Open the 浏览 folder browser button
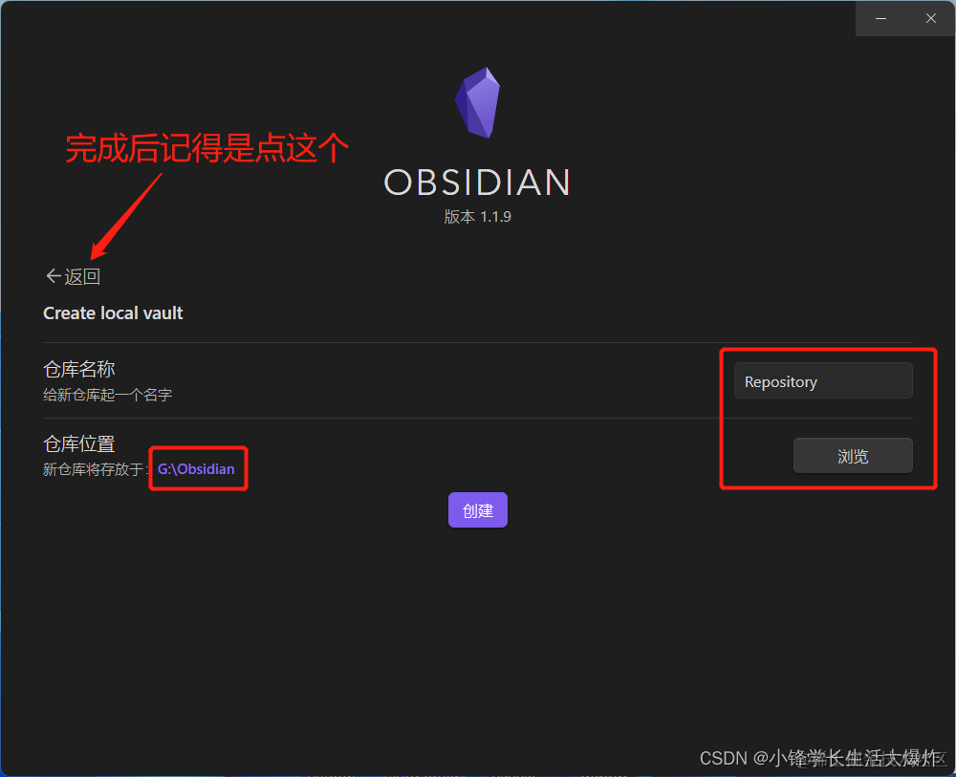This screenshot has width=956, height=777. [853, 456]
